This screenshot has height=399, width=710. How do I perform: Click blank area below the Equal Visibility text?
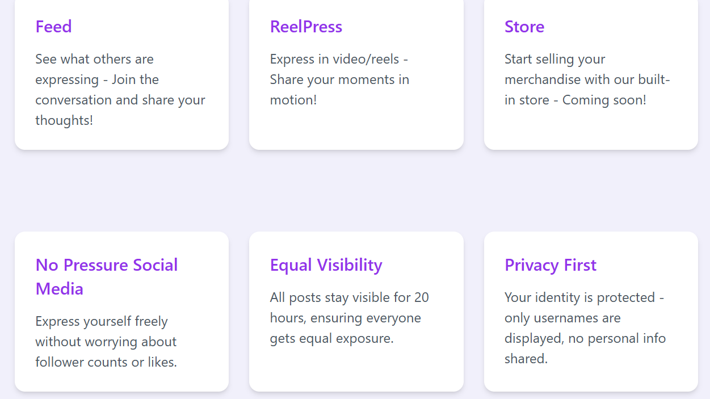tap(356, 369)
